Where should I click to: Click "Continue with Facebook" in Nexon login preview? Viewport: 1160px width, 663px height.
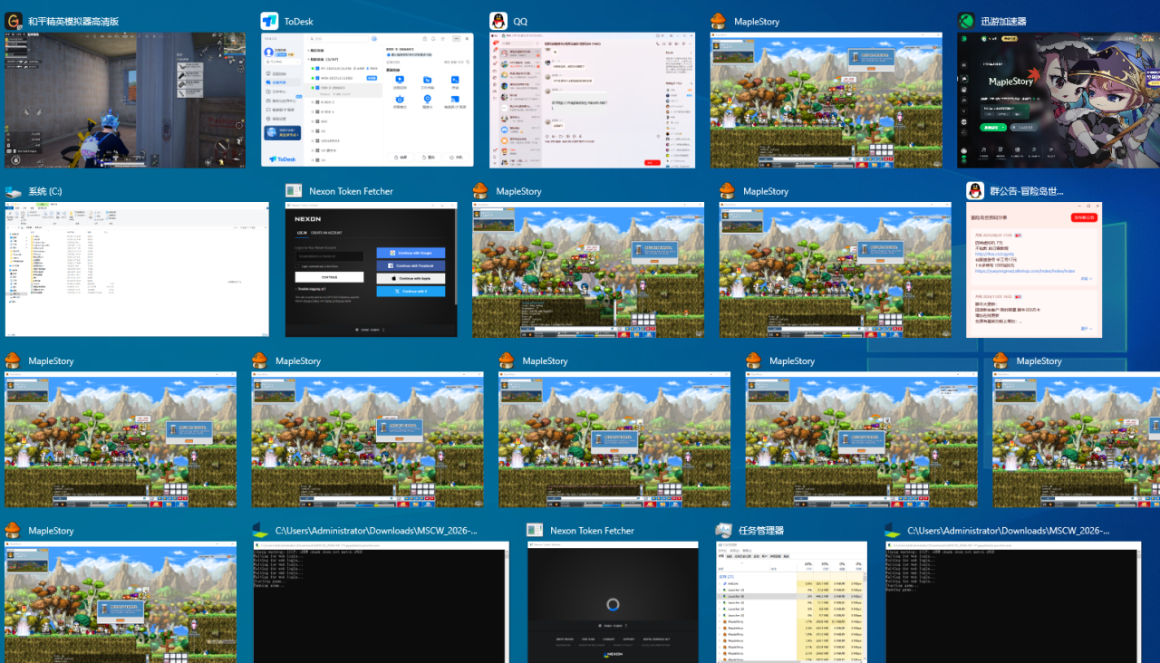pyautogui.click(x=411, y=265)
